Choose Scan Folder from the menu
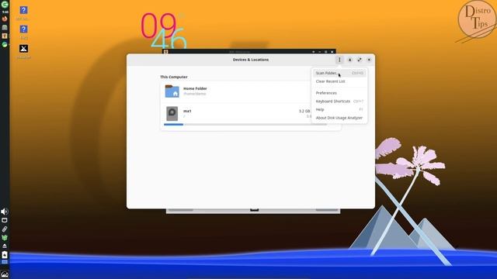The width and height of the screenshot is (497, 279). [x=339, y=73]
